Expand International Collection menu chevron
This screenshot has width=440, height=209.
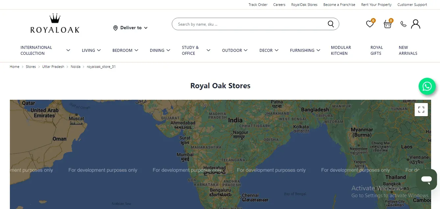68,50
